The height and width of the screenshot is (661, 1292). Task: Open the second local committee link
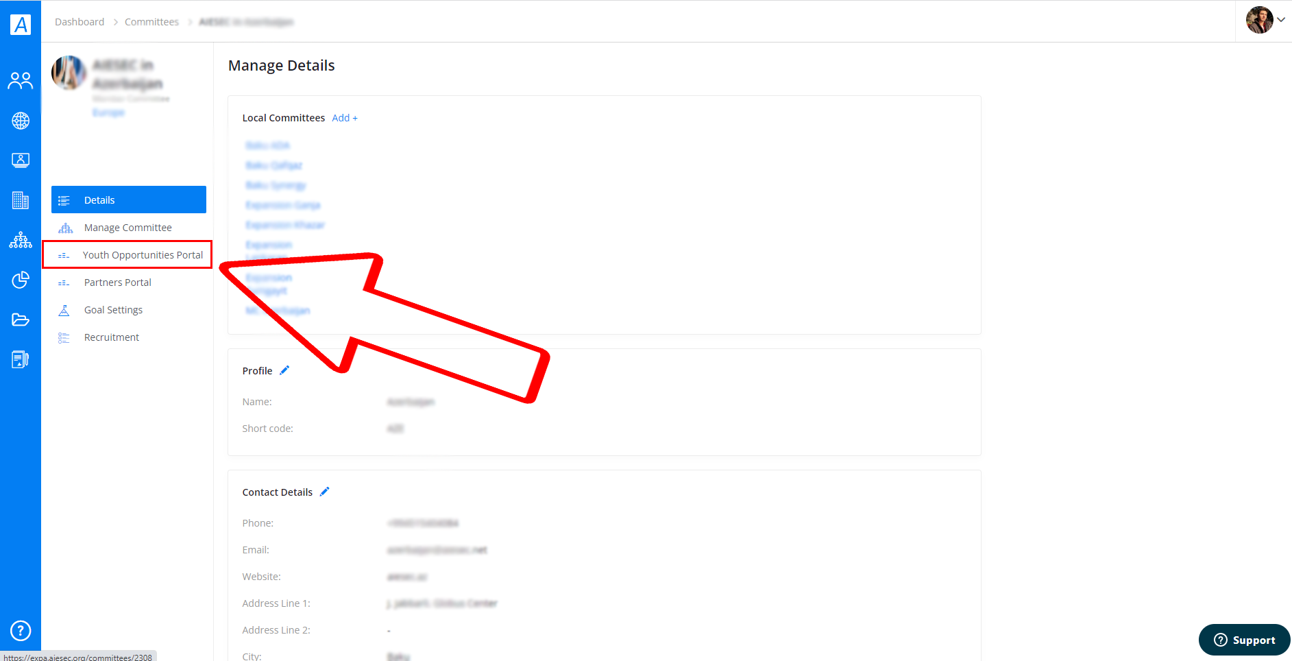tap(273, 165)
